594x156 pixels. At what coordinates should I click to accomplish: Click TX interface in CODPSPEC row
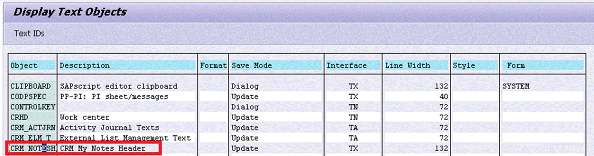point(353,96)
